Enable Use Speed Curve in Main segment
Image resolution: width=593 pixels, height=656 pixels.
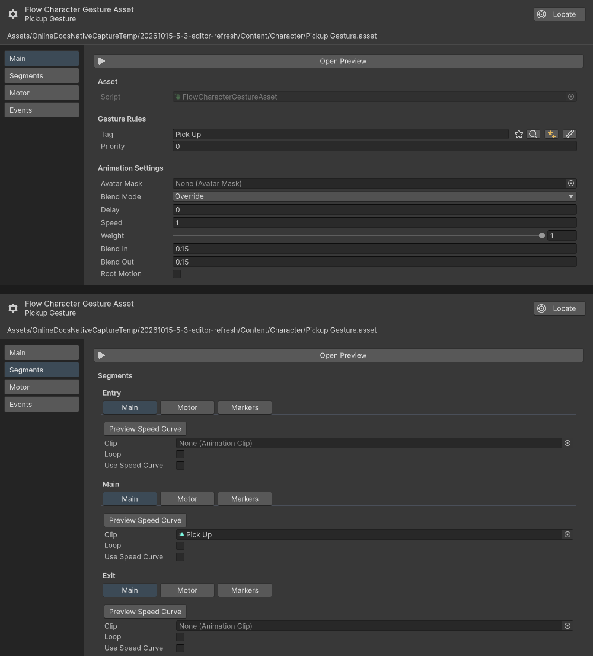point(180,557)
